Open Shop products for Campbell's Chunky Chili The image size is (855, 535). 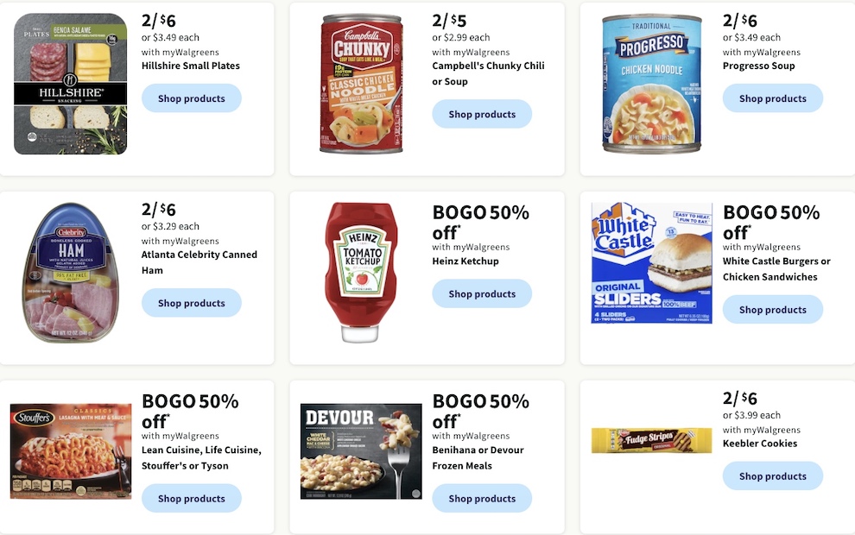[482, 114]
